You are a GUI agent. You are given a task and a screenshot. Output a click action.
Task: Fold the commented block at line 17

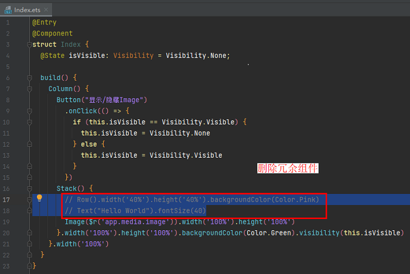28,199
